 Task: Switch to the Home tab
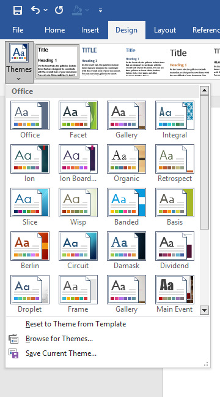click(x=55, y=30)
